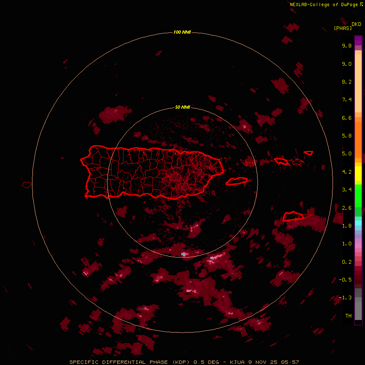Pick the purple band atop the color bar
The height and width of the screenshot is (365, 365).
[x=358, y=41]
